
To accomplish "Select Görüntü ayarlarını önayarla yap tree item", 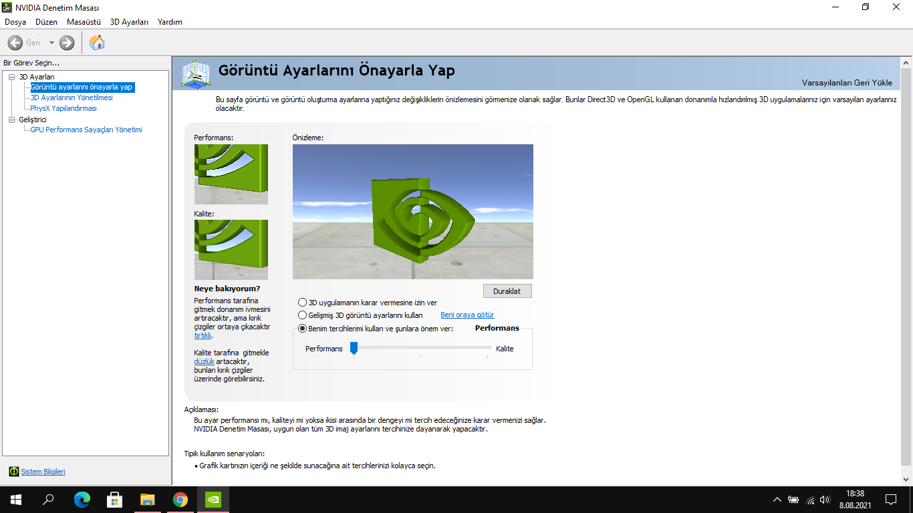I will click(x=83, y=87).
